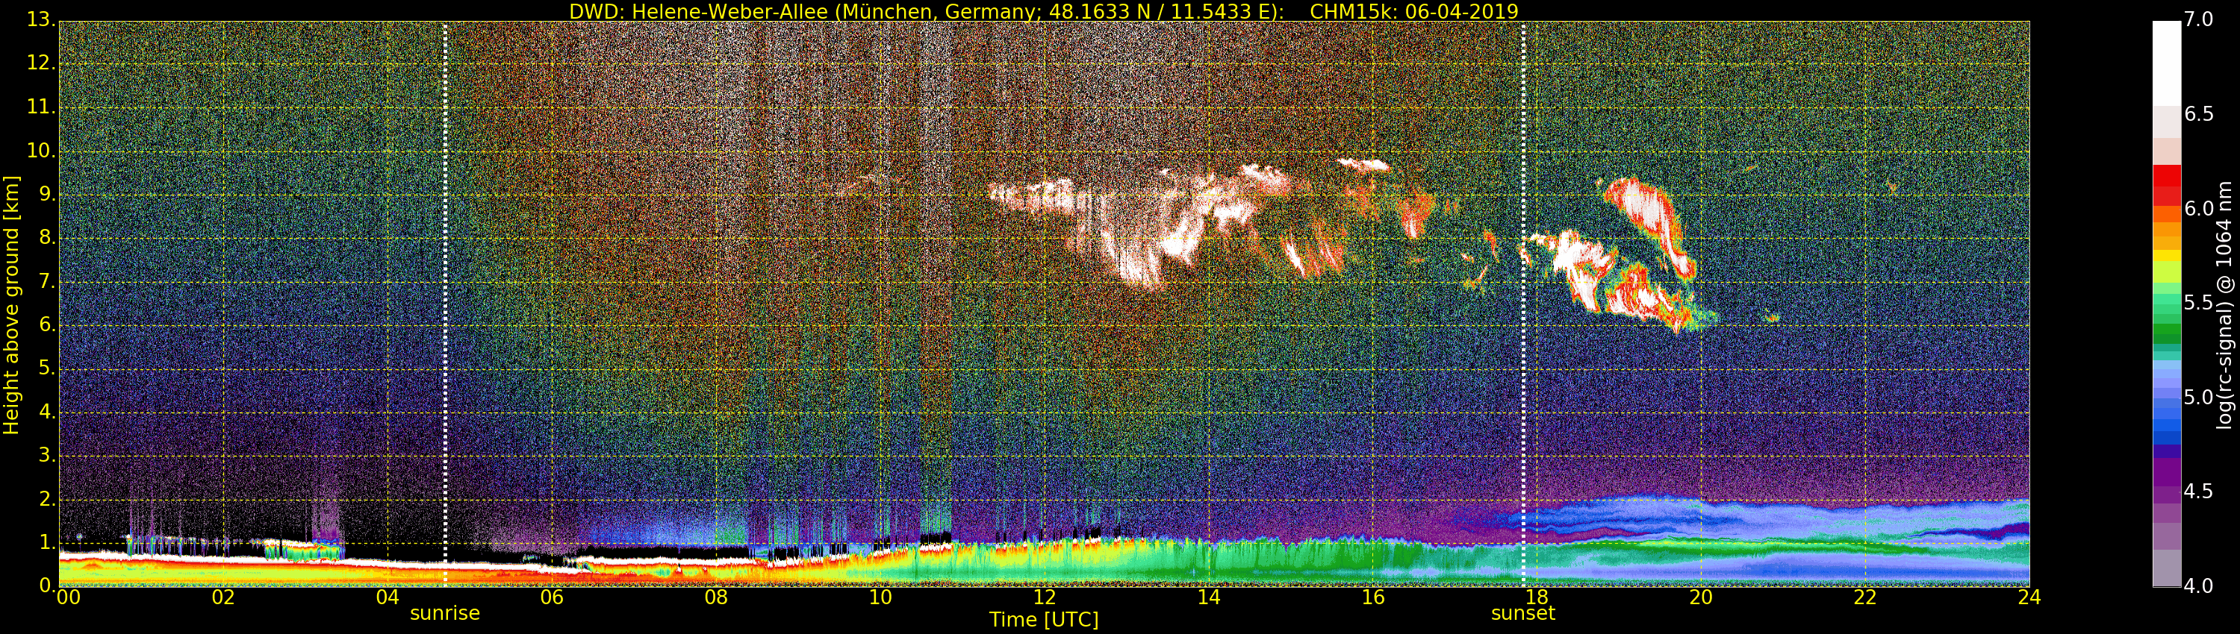Click the time-axis tick label "22"
The height and width of the screenshot is (634, 2240).
[1865, 597]
